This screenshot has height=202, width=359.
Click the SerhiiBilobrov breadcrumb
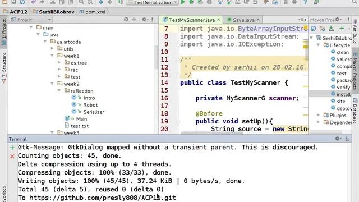[x=54, y=12]
